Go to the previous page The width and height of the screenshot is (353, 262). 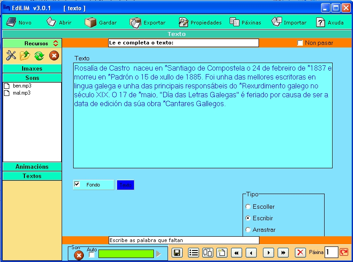(251, 253)
